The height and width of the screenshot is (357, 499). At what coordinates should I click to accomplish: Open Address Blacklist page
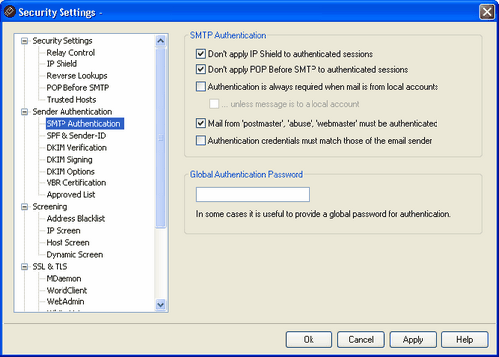pyautogui.click(x=75, y=219)
